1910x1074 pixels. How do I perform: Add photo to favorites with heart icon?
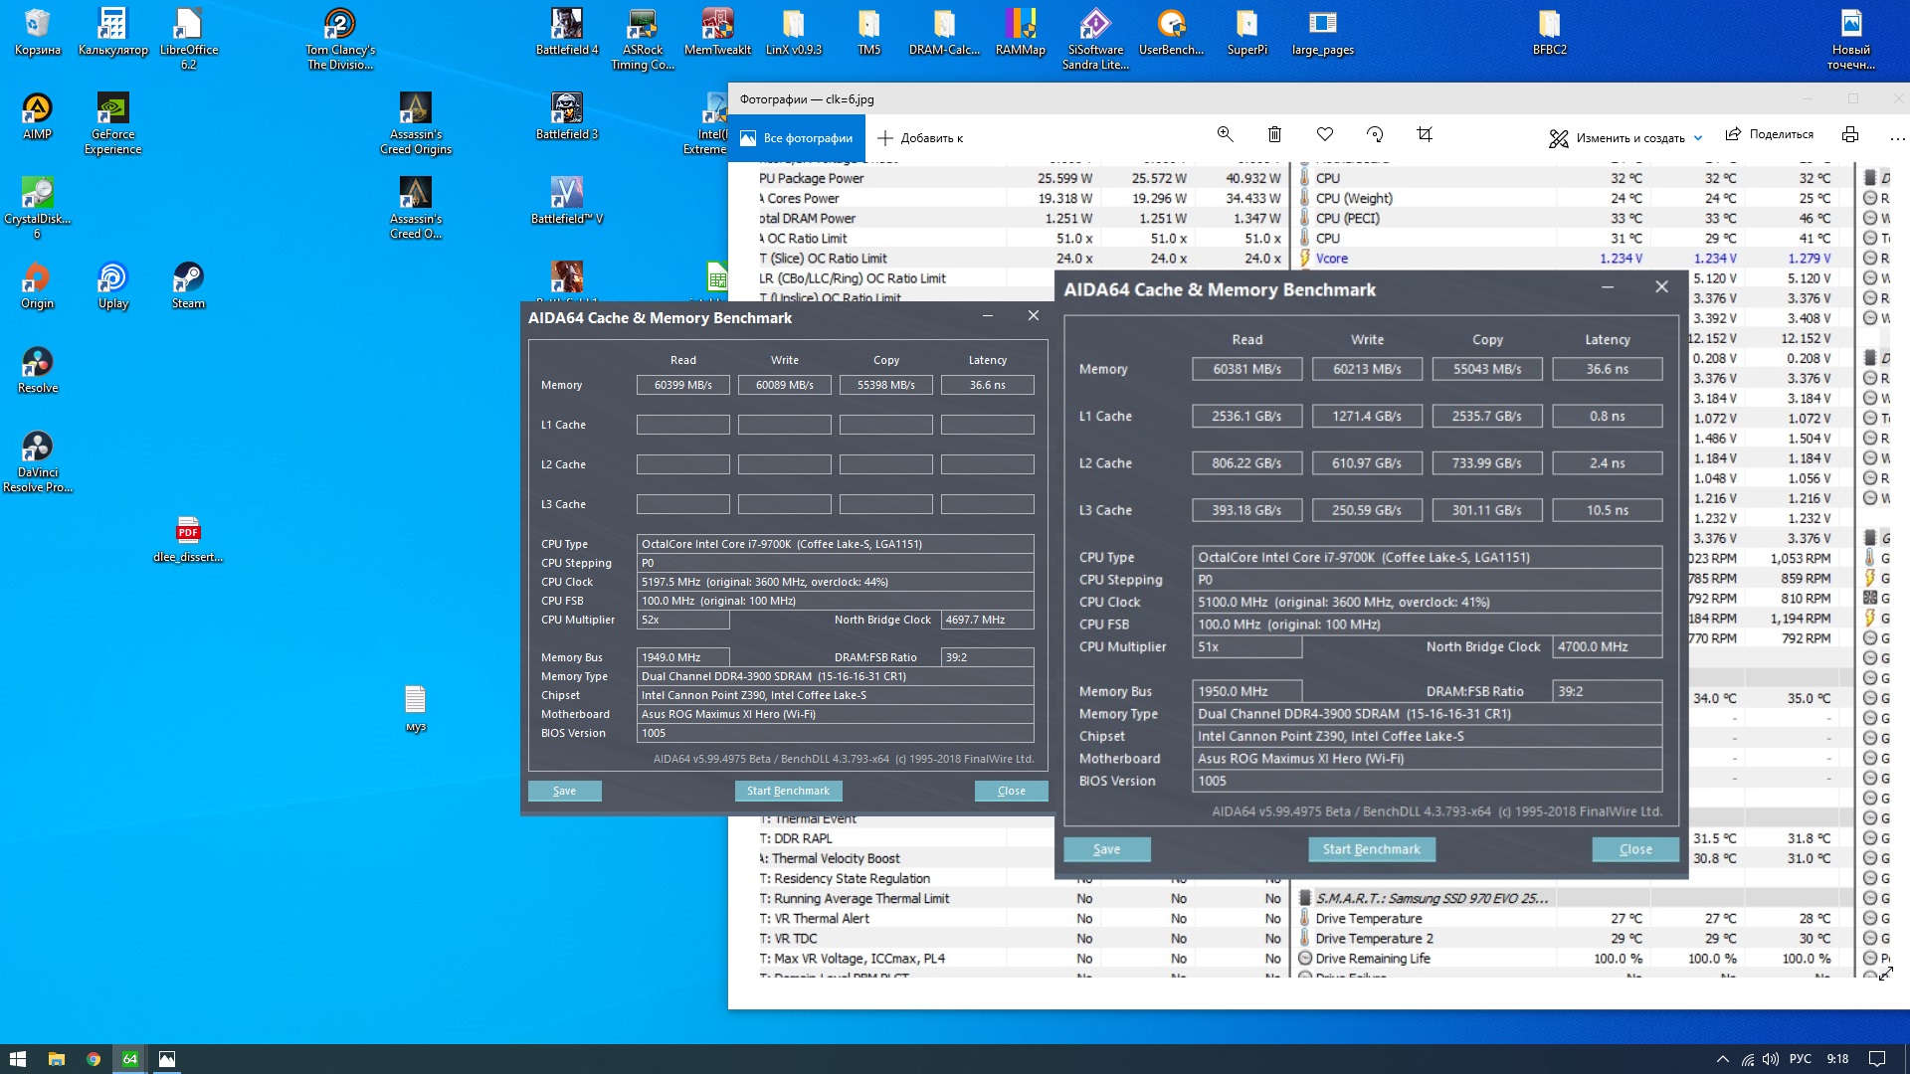(x=1324, y=135)
